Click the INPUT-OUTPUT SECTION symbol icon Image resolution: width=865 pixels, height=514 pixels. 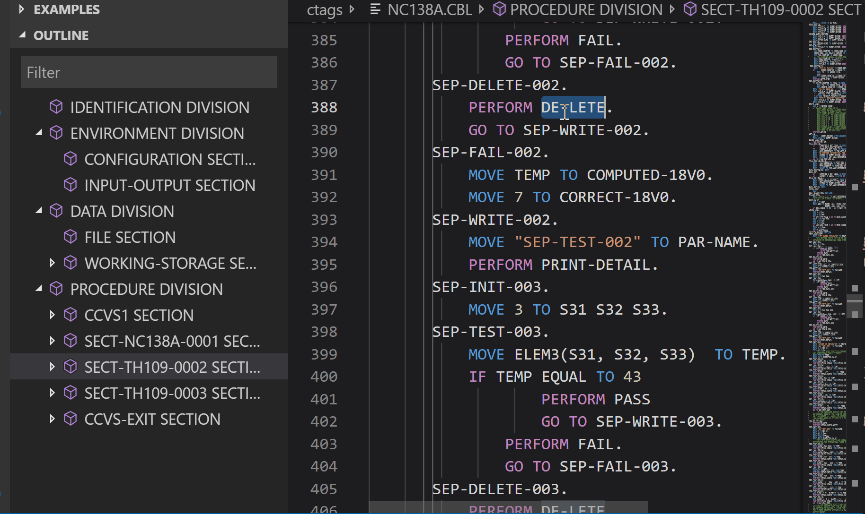(71, 185)
